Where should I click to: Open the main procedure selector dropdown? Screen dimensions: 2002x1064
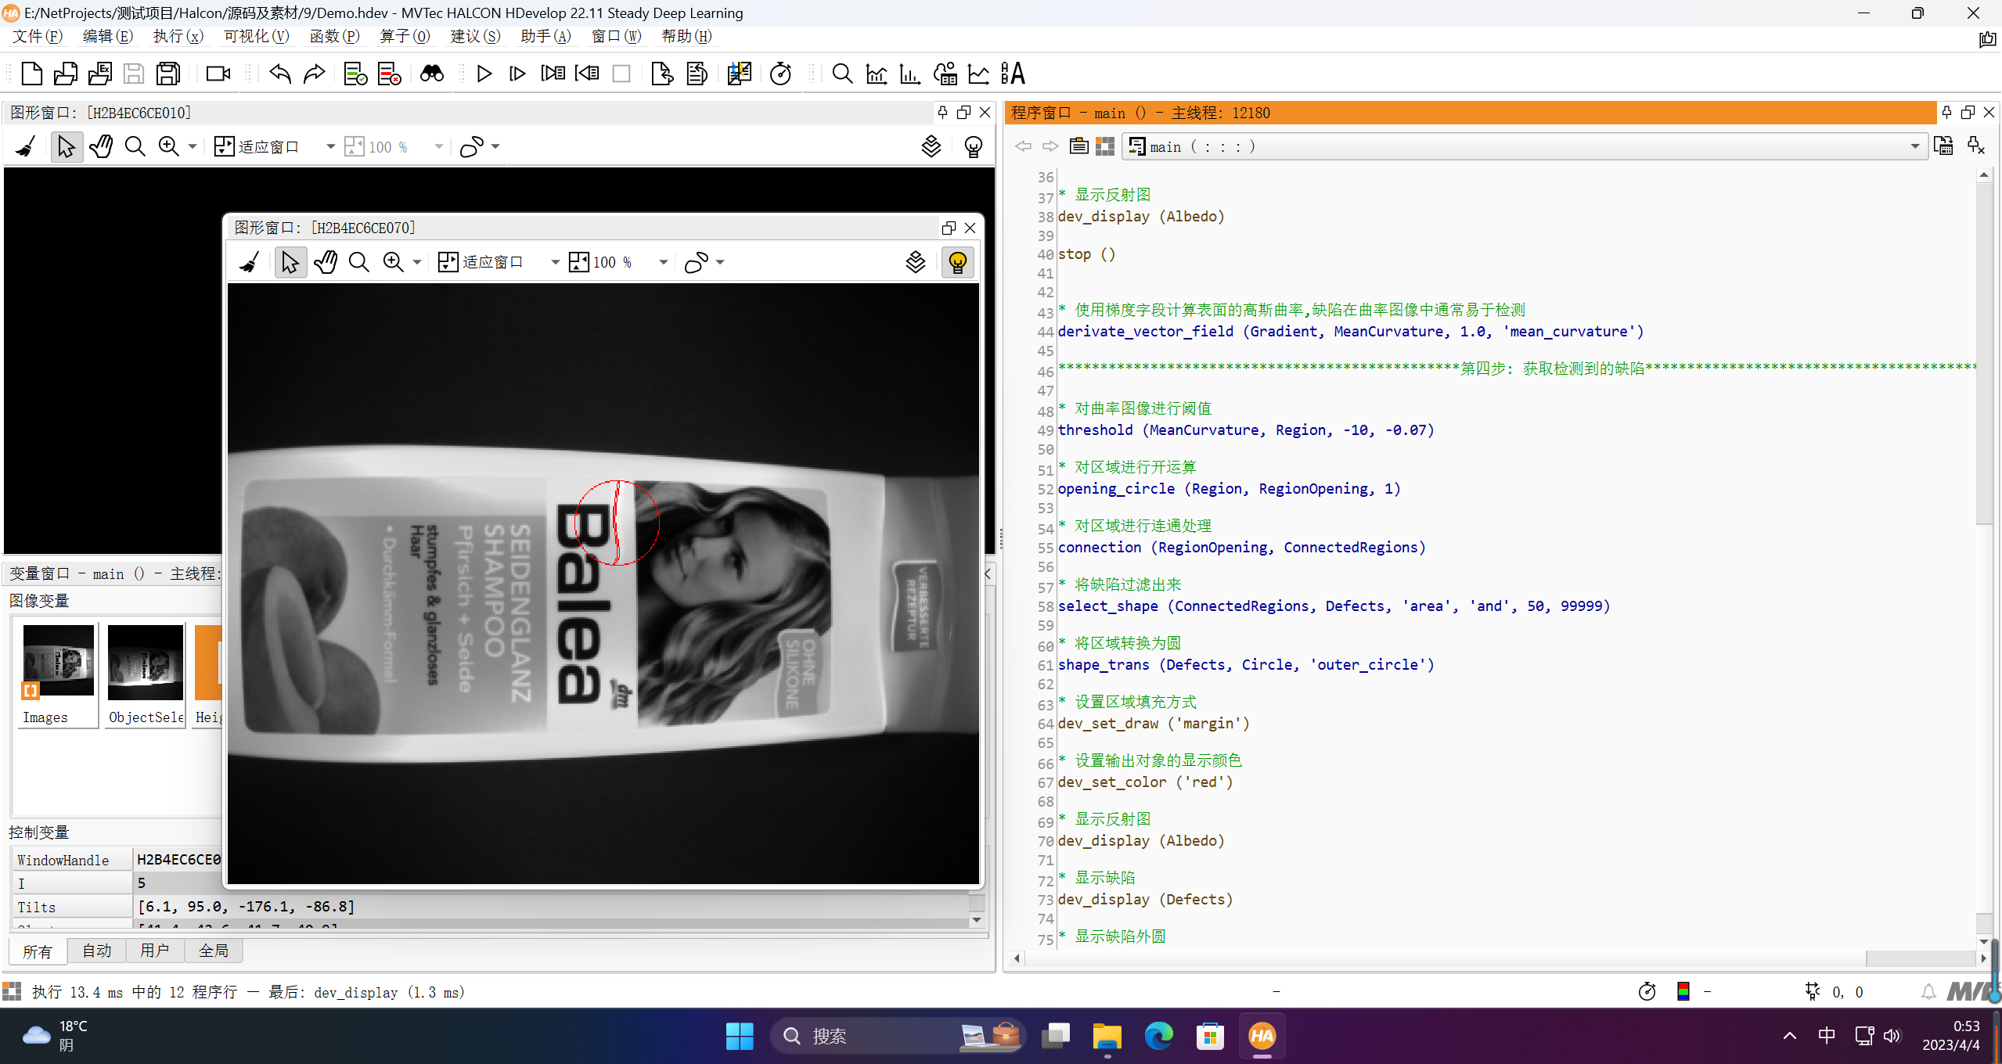point(1914,146)
